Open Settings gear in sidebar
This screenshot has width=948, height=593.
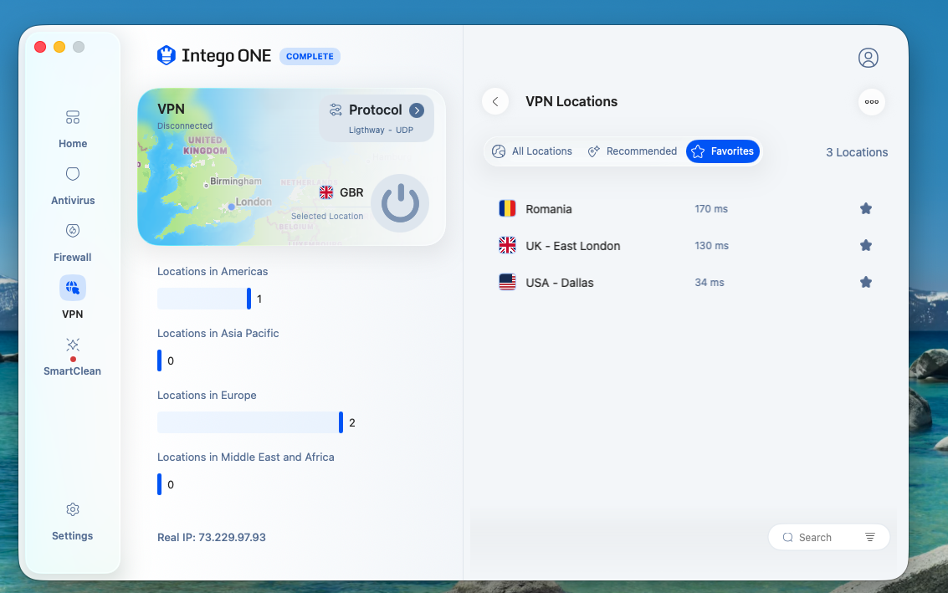click(x=73, y=509)
